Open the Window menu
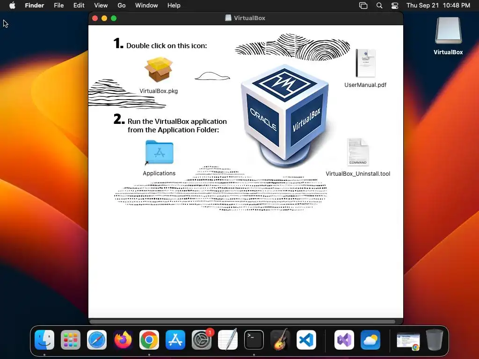The width and height of the screenshot is (479, 359). click(x=146, y=6)
